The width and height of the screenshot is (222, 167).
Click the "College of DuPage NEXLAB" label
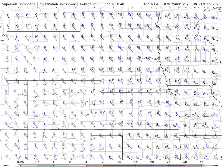[x=102, y=4]
